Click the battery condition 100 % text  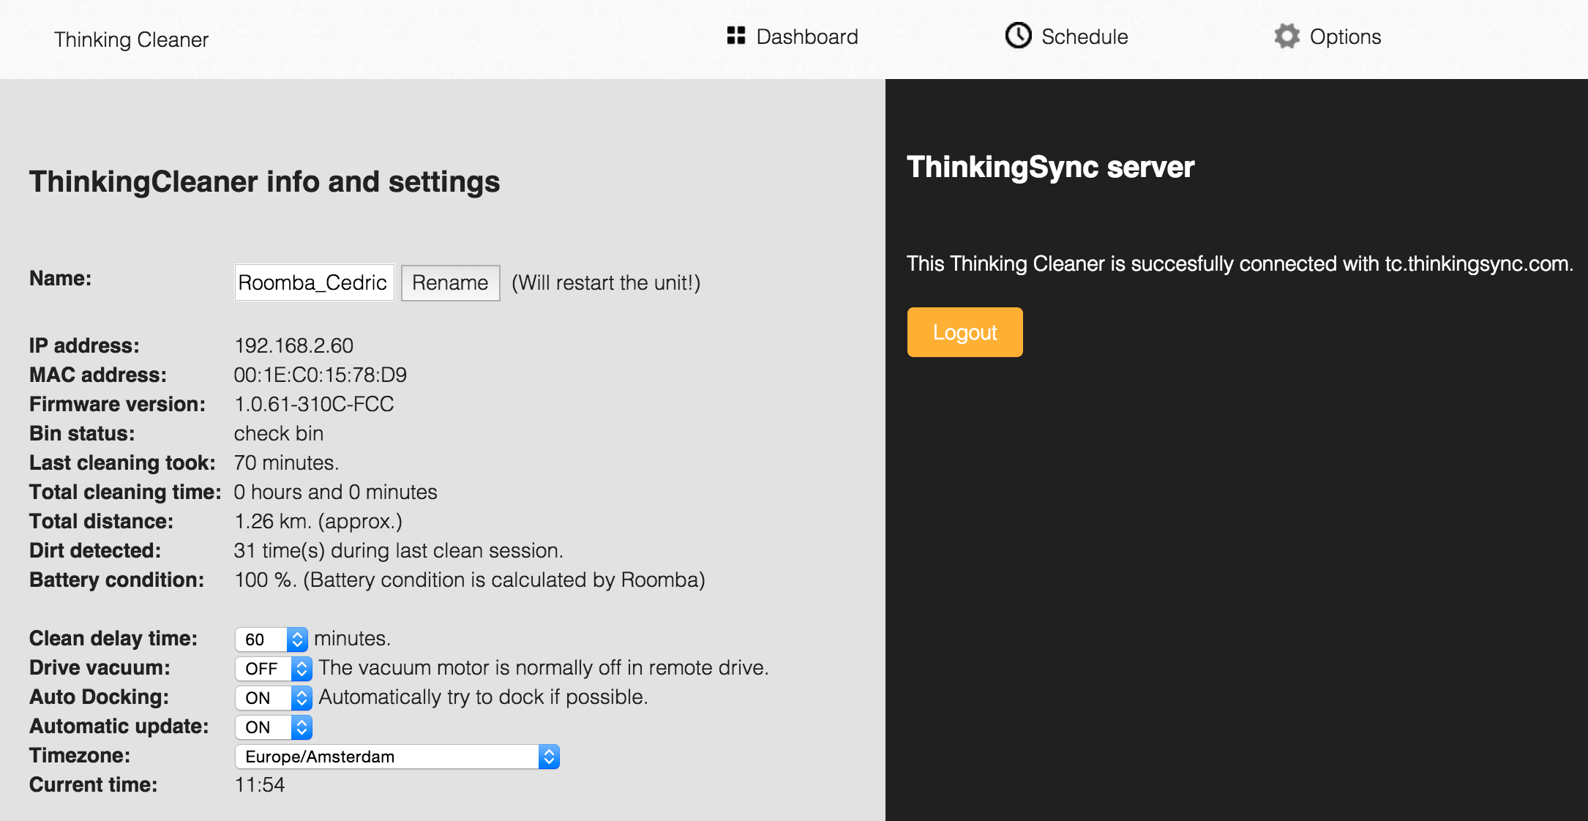coord(470,580)
